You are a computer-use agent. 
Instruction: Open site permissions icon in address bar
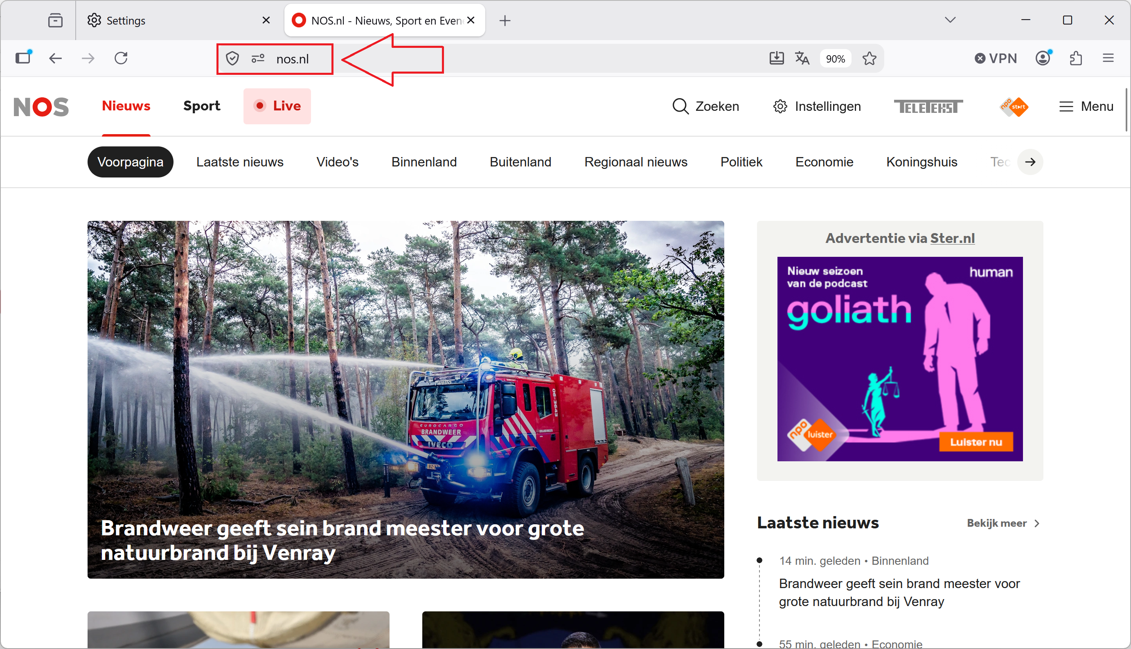click(258, 58)
